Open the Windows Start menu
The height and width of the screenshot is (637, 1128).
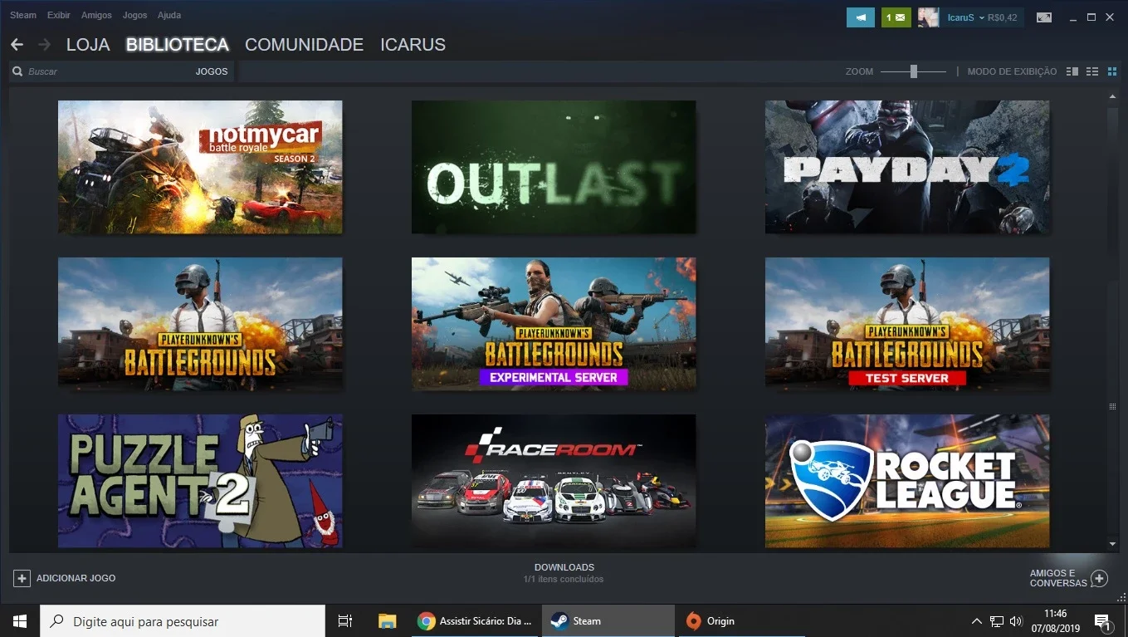tap(20, 621)
